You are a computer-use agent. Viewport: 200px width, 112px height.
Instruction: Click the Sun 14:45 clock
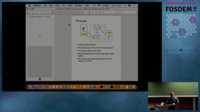pos(116,6)
